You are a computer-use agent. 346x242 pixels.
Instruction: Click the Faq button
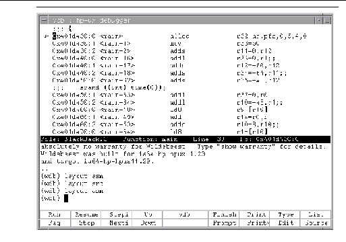pyautogui.click(x=55, y=223)
